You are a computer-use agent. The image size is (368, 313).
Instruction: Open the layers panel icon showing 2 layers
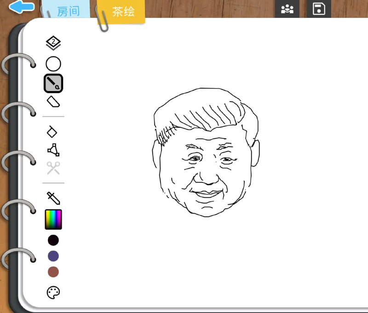coord(53,42)
